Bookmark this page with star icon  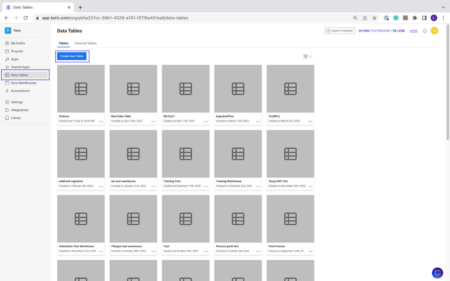click(374, 18)
